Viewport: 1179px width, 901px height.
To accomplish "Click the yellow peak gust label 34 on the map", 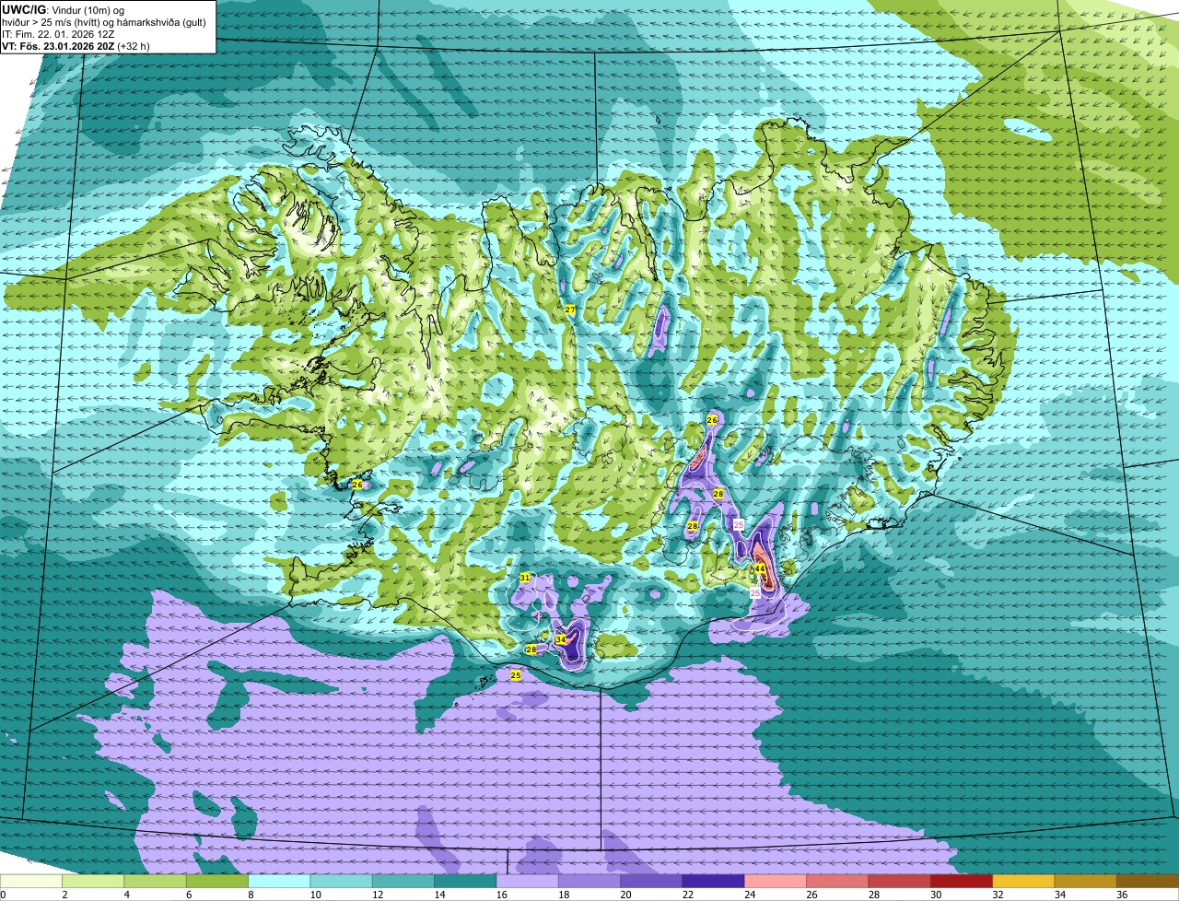I will [x=561, y=639].
